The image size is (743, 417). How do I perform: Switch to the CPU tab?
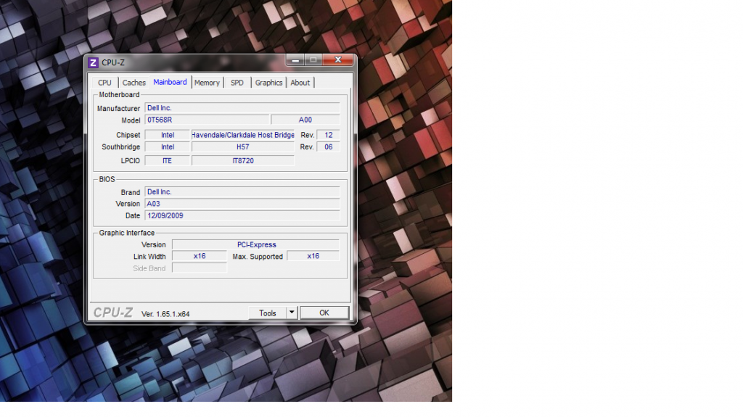[x=104, y=83]
